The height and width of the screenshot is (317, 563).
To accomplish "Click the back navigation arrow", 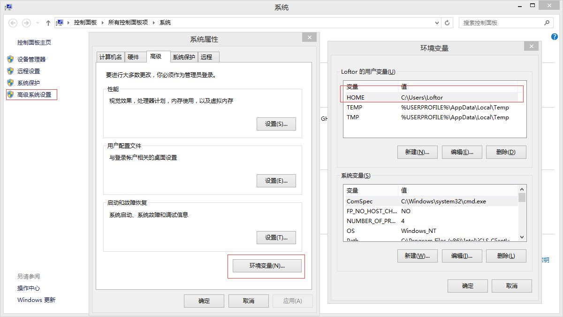I will (13, 22).
